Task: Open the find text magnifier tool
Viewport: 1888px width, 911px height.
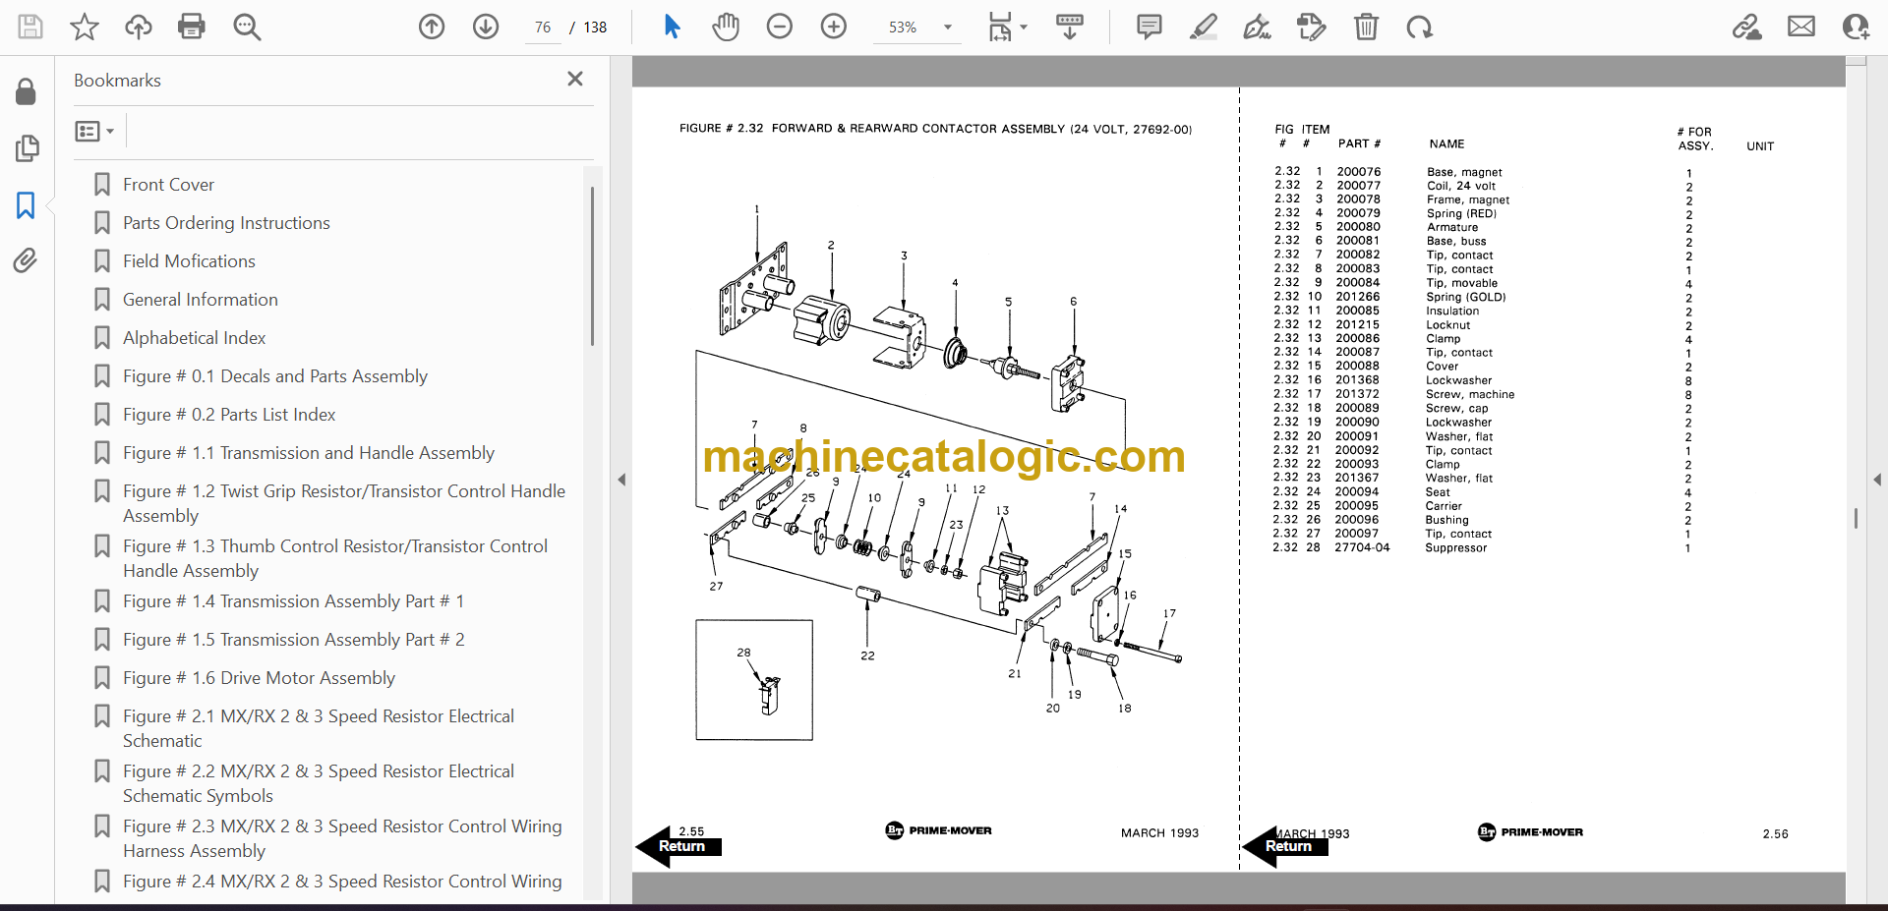Action: (247, 27)
